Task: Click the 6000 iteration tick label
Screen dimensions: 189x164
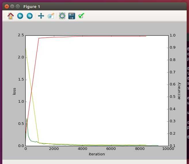Action: pos(111,149)
